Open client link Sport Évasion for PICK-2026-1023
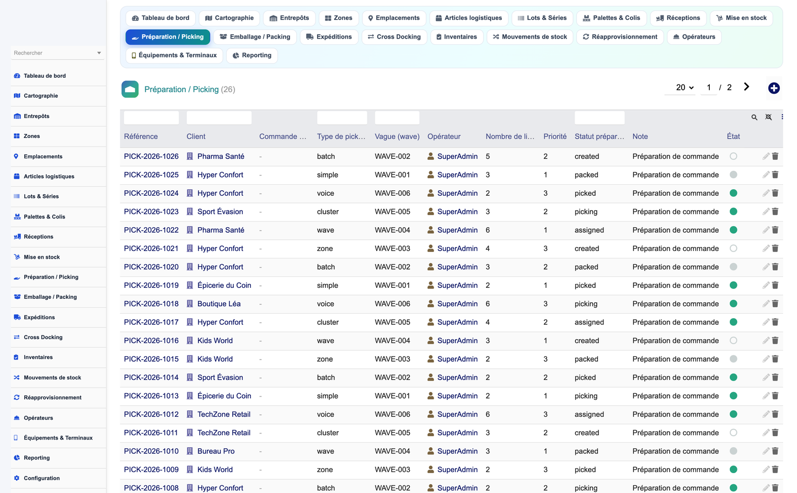Image resolution: width=797 pixels, height=493 pixels. 220,212
